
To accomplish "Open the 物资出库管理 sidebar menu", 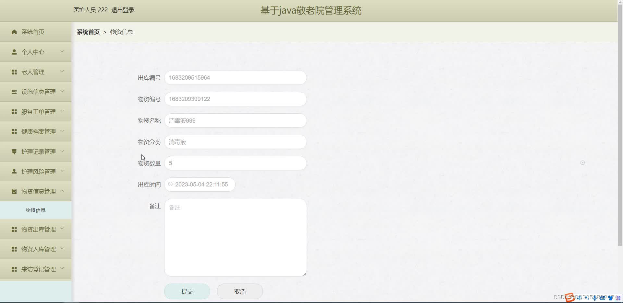I will tap(36, 229).
